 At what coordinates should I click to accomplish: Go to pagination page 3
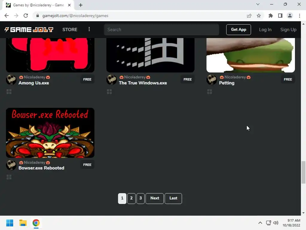[140, 198]
